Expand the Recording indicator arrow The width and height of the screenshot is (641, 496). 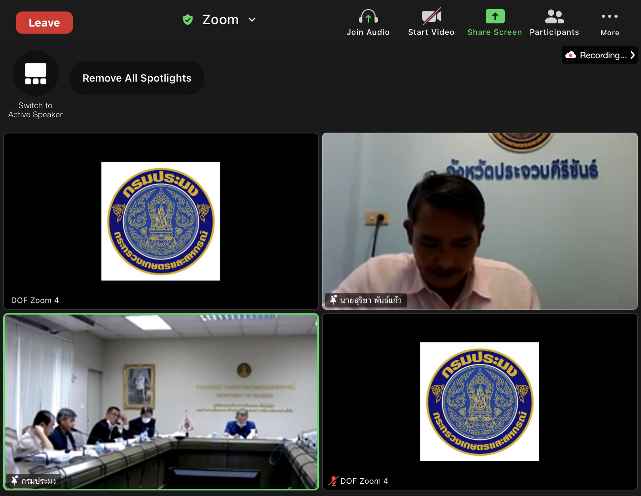pos(632,55)
